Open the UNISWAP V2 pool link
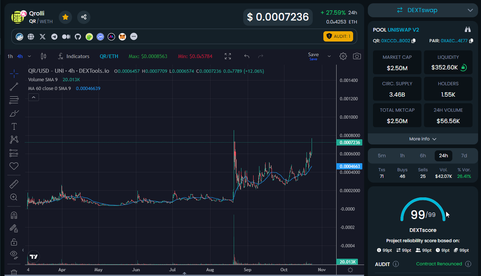481x276 pixels. coord(403,30)
